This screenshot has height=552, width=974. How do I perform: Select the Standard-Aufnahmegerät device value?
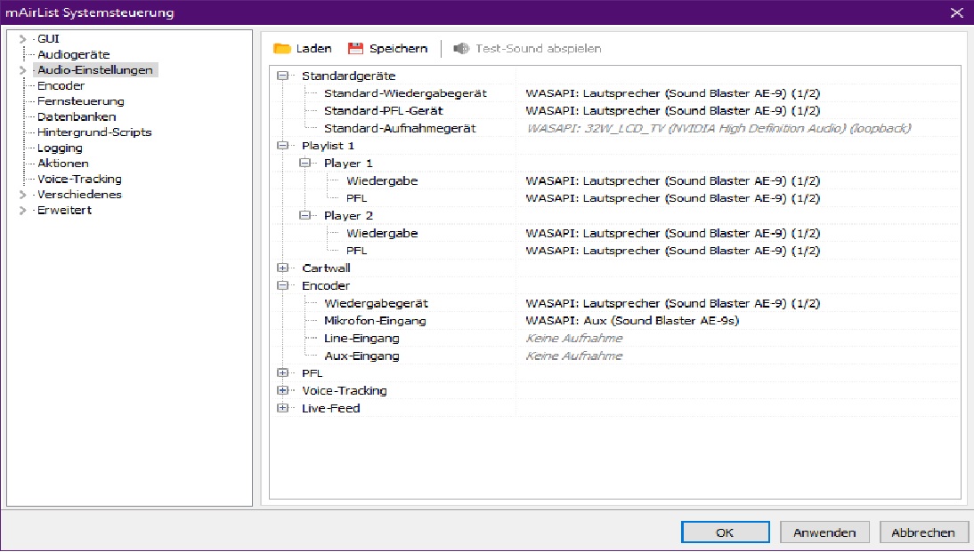pos(718,129)
